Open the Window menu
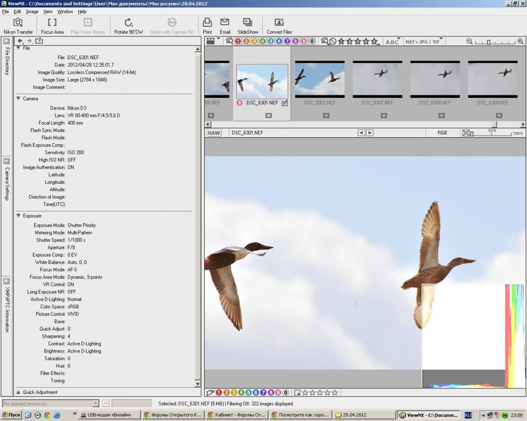The image size is (527, 421). pos(65,11)
